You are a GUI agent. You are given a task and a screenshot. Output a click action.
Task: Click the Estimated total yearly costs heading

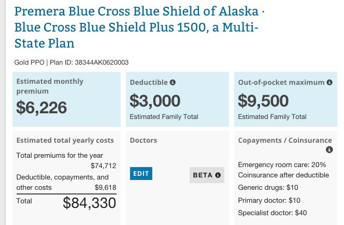pos(65,140)
